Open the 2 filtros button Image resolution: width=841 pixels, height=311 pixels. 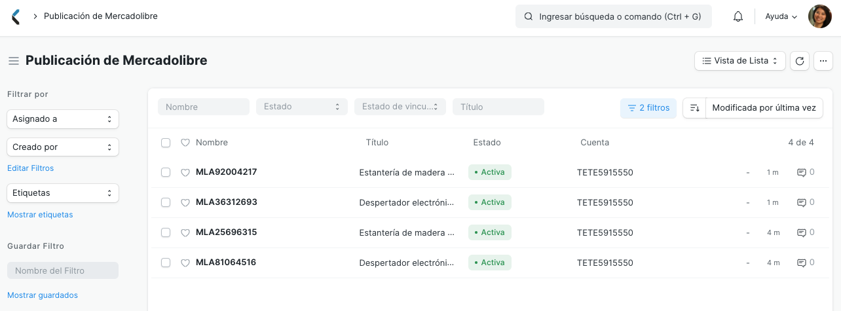tap(648, 108)
